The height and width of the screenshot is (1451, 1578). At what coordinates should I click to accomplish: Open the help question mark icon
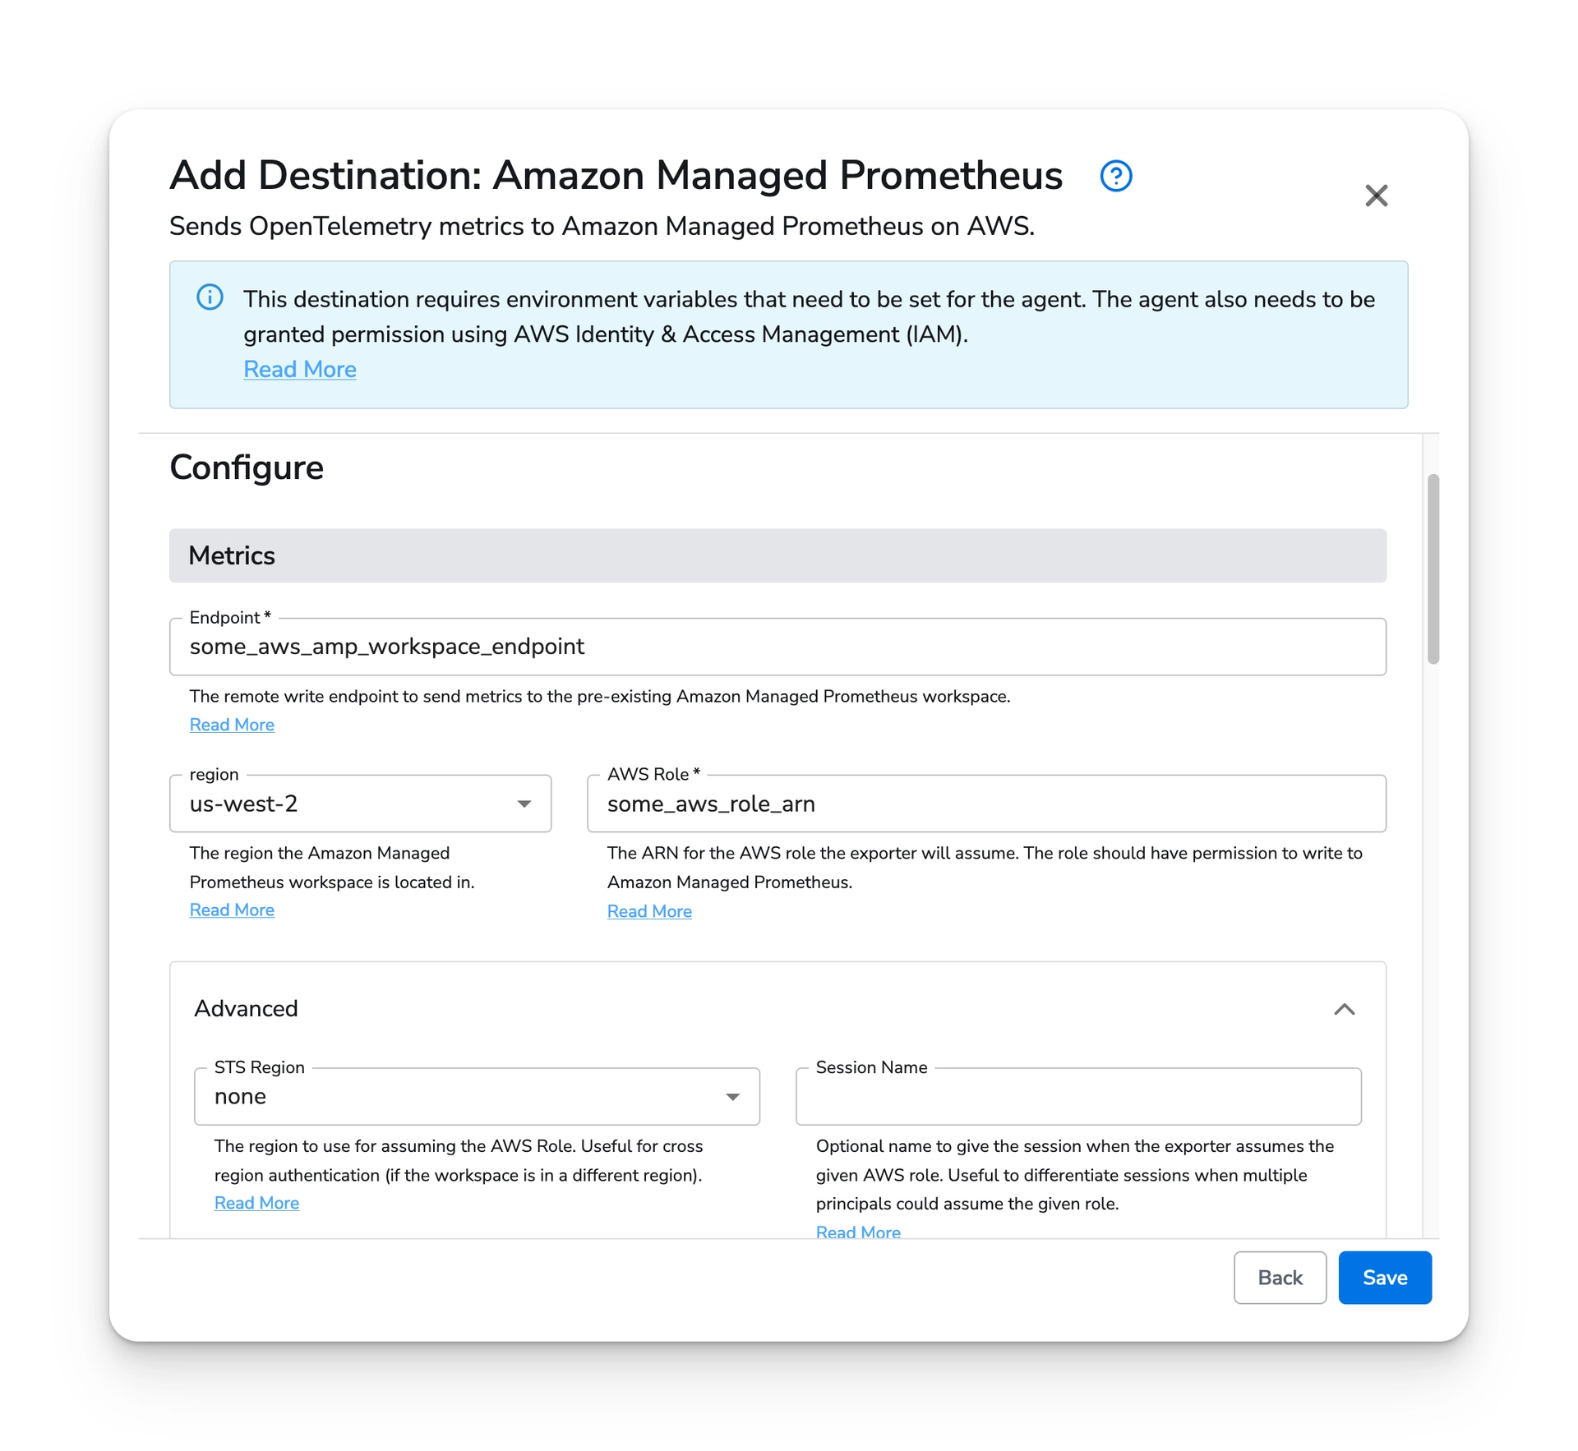coord(1115,176)
